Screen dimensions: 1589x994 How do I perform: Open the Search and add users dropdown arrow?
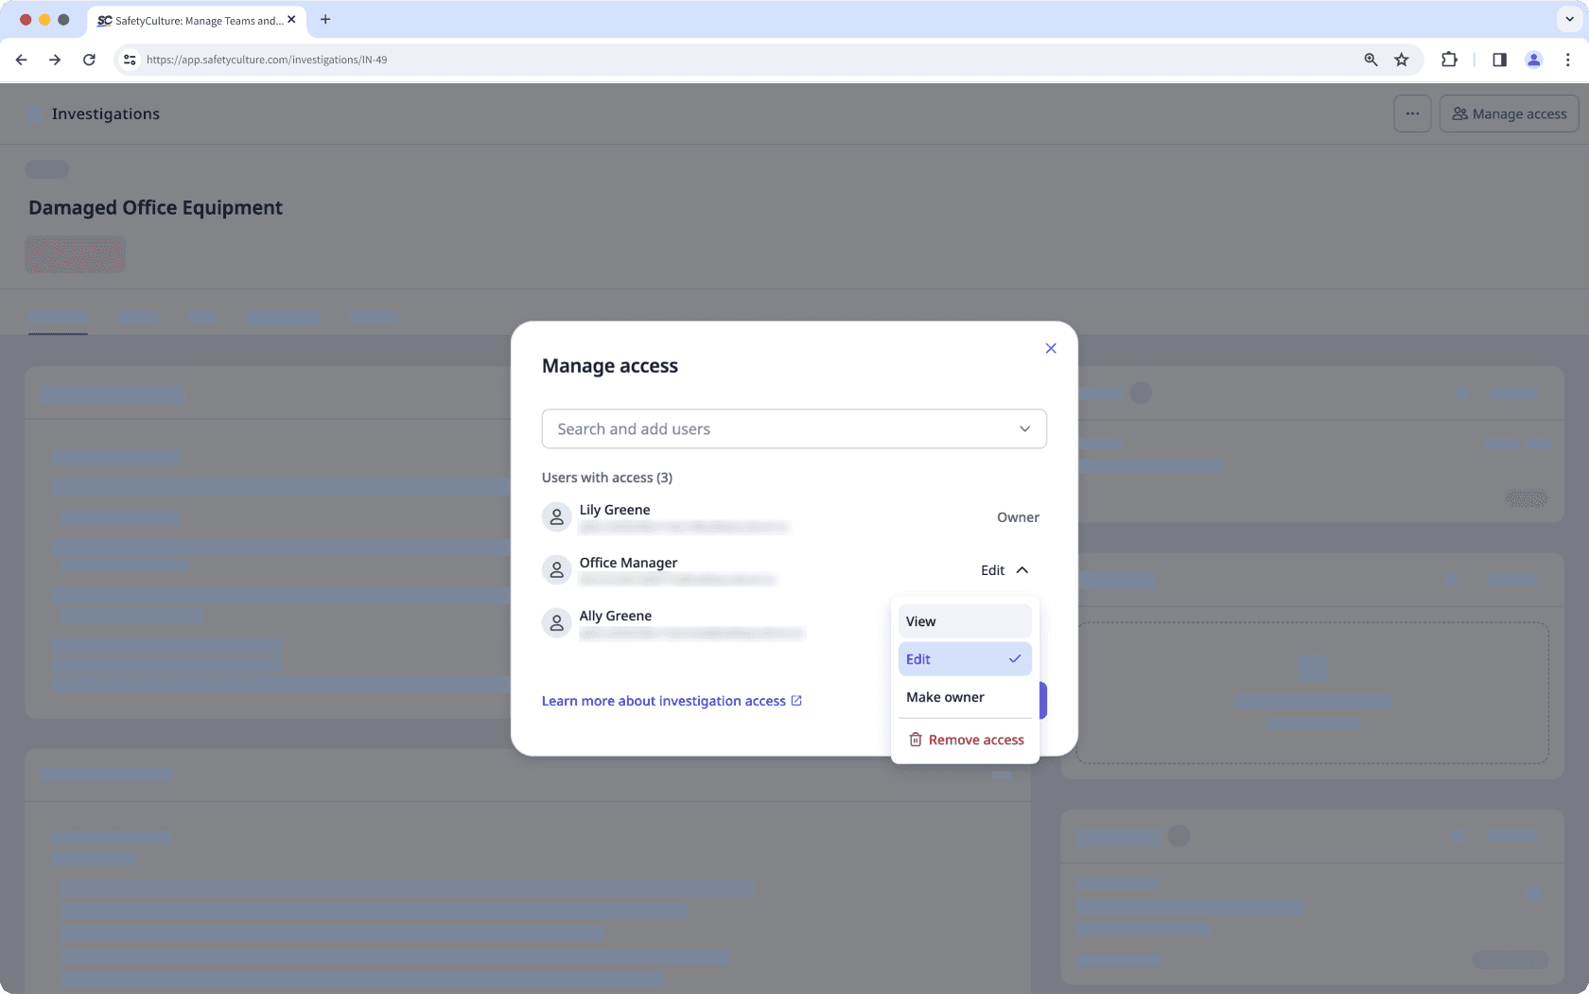[1024, 428]
